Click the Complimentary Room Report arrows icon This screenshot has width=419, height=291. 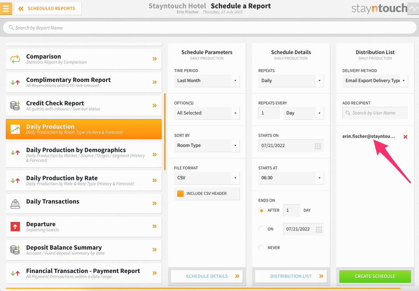[x=15, y=82]
